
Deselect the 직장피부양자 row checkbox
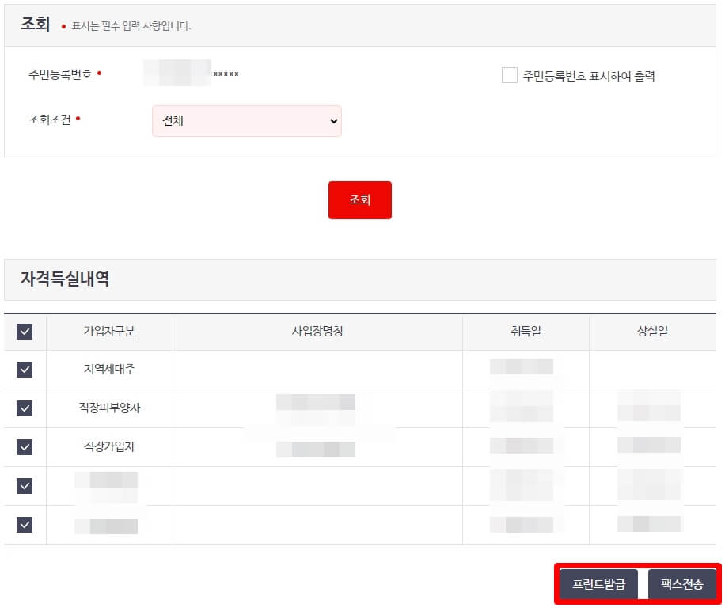point(25,408)
